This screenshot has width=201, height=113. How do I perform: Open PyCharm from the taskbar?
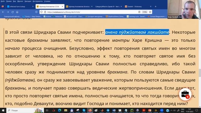(132, 110)
